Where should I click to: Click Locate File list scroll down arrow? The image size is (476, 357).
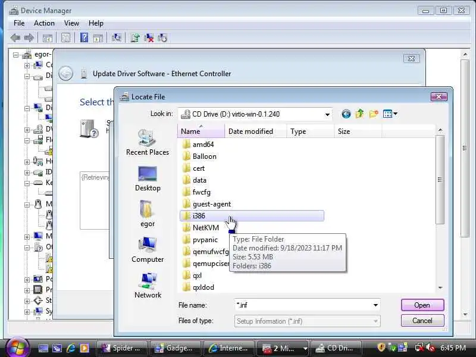point(440,287)
